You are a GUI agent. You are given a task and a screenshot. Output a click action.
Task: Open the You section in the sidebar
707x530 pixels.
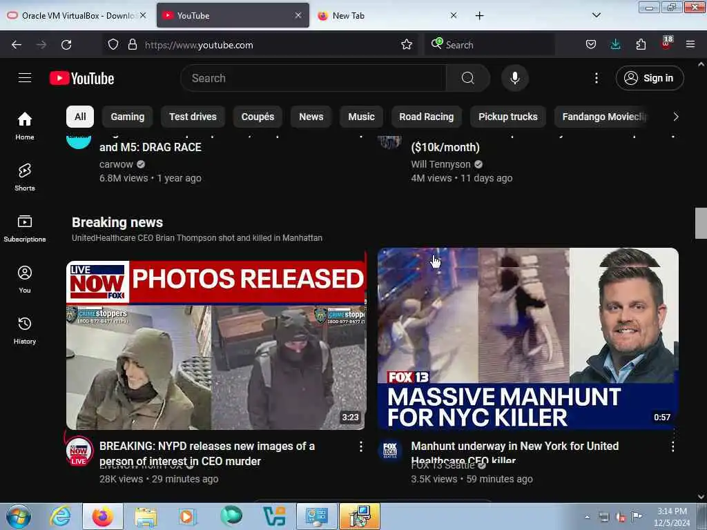point(25,279)
